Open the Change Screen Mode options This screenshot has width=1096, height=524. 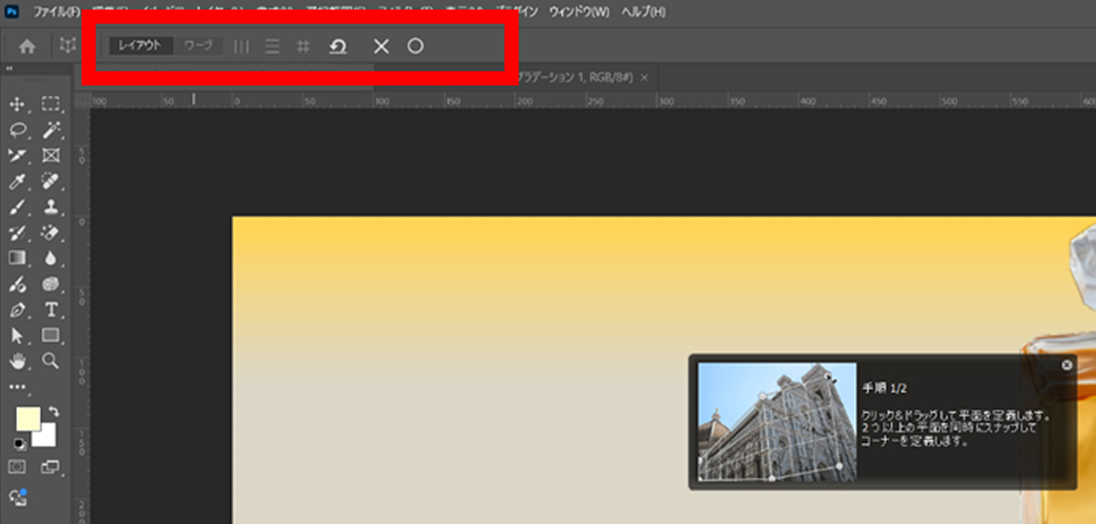(50, 466)
